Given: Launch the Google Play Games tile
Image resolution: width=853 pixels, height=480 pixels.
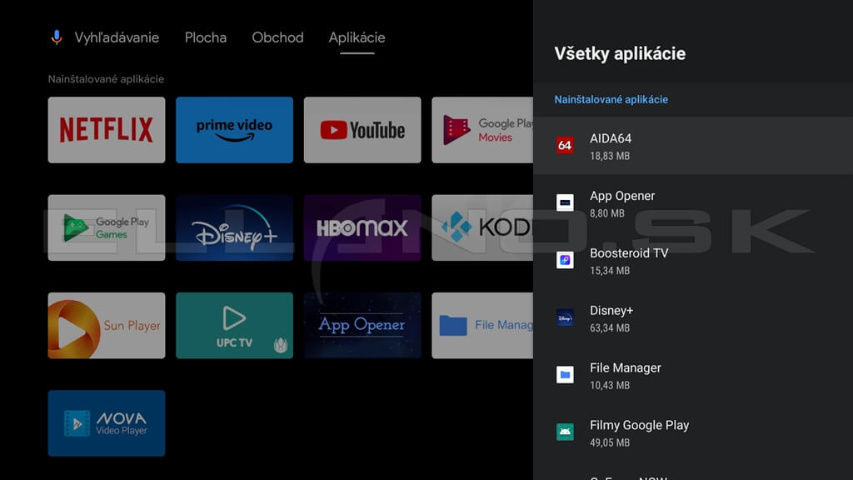Looking at the screenshot, I should pyautogui.click(x=107, y=227).
